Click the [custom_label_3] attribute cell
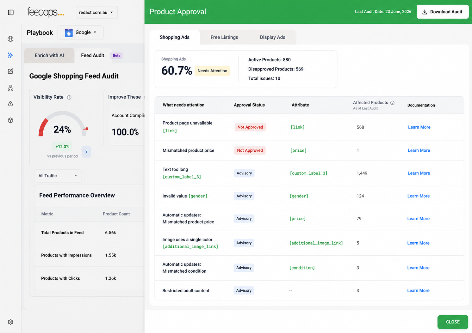This screenshot has height=333, width=472. (x=308, y=173)
